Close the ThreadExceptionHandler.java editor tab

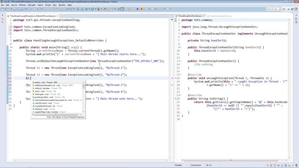point(204,16)
